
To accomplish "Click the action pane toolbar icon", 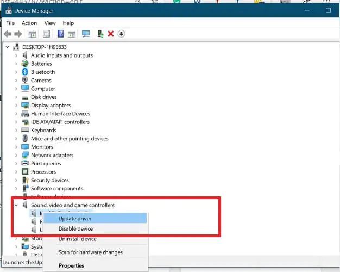I will [x=72, y=34].
